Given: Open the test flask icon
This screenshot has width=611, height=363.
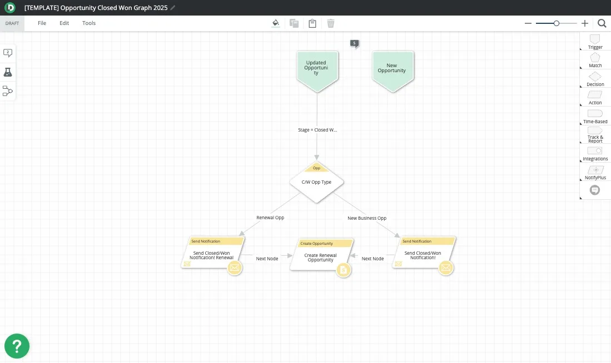Looking at the screenshot, I should pos(8,72).
